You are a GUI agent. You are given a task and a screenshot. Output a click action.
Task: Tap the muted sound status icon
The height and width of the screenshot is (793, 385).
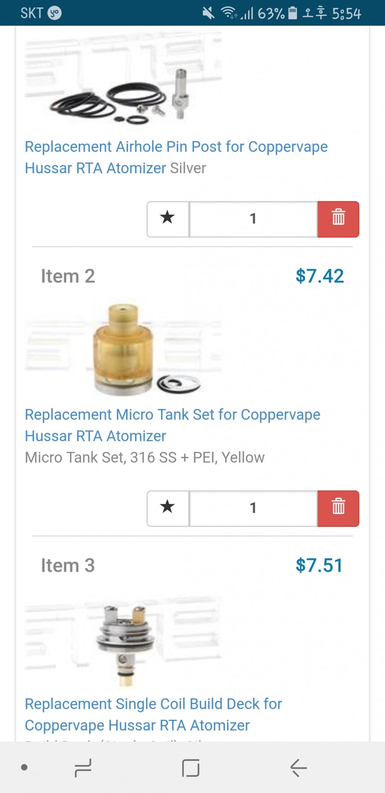pos(208,13)
